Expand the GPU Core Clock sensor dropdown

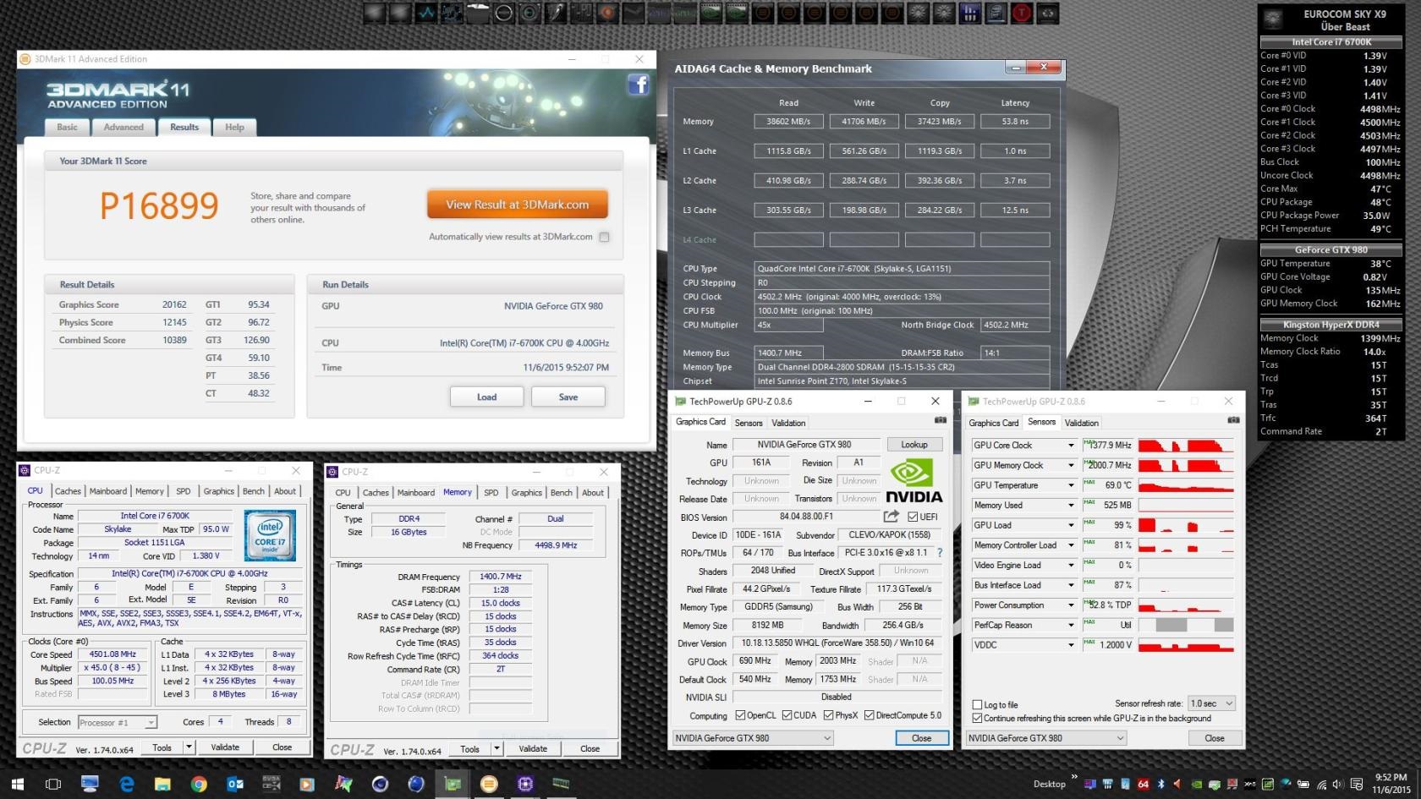click(1071, 446)
